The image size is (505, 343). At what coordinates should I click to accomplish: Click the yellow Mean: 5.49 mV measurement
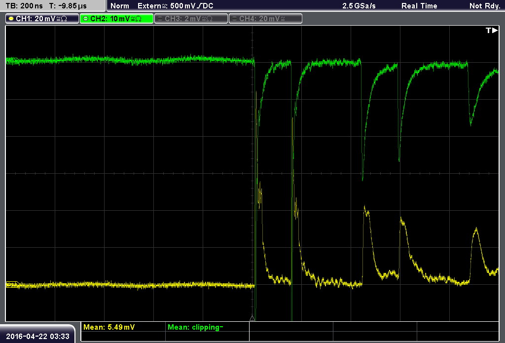pos(109,327)
